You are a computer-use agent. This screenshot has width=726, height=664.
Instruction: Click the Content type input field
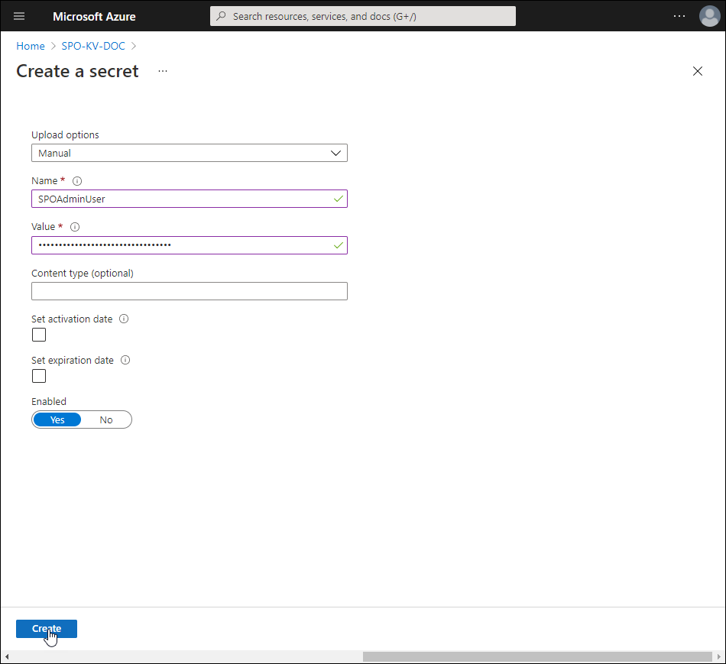coord(189,291)
